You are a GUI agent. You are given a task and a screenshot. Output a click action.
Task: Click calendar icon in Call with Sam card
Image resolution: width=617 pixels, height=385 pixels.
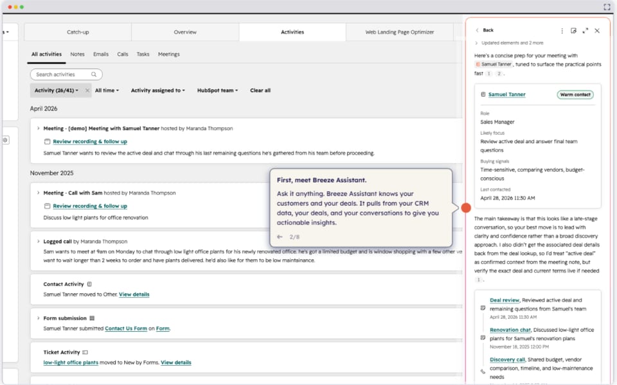pos(47,206)
